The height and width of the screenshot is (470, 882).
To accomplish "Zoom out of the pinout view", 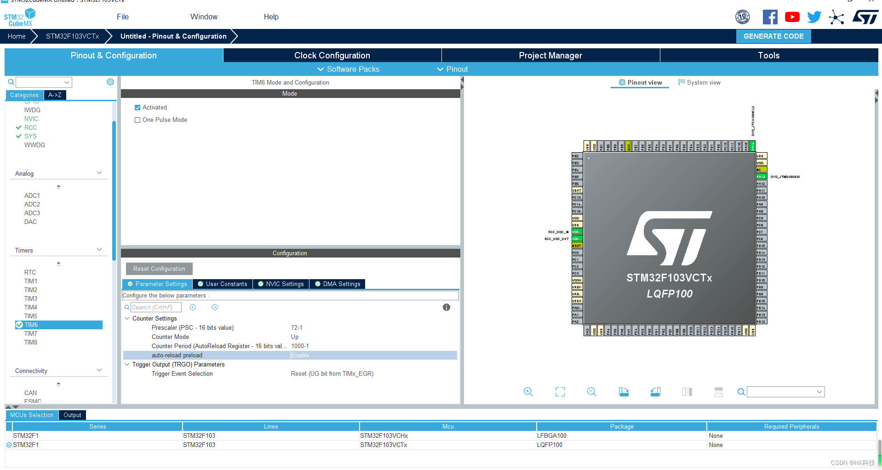I will pyautogui.click(x=591, y=392).
